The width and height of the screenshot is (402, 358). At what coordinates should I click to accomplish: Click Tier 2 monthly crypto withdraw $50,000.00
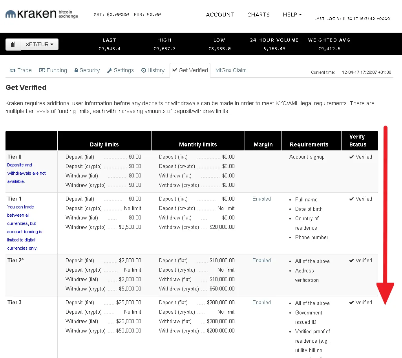coord(222,289)
